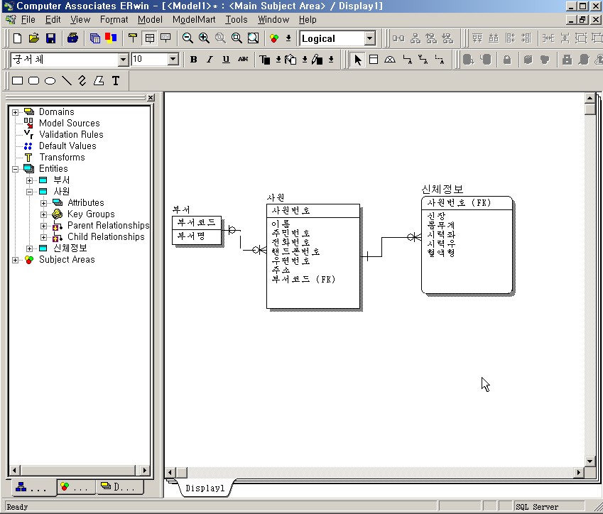Toggle attribute level display icon
Viewport: 603px width, 514px height.
pyautogui.click(x=149, y=38)
